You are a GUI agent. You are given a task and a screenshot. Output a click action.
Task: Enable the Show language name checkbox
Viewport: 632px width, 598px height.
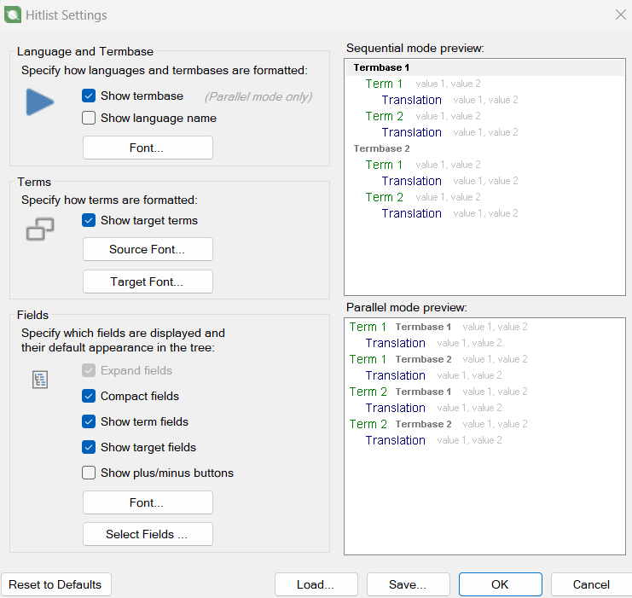[x=89, y=118]
